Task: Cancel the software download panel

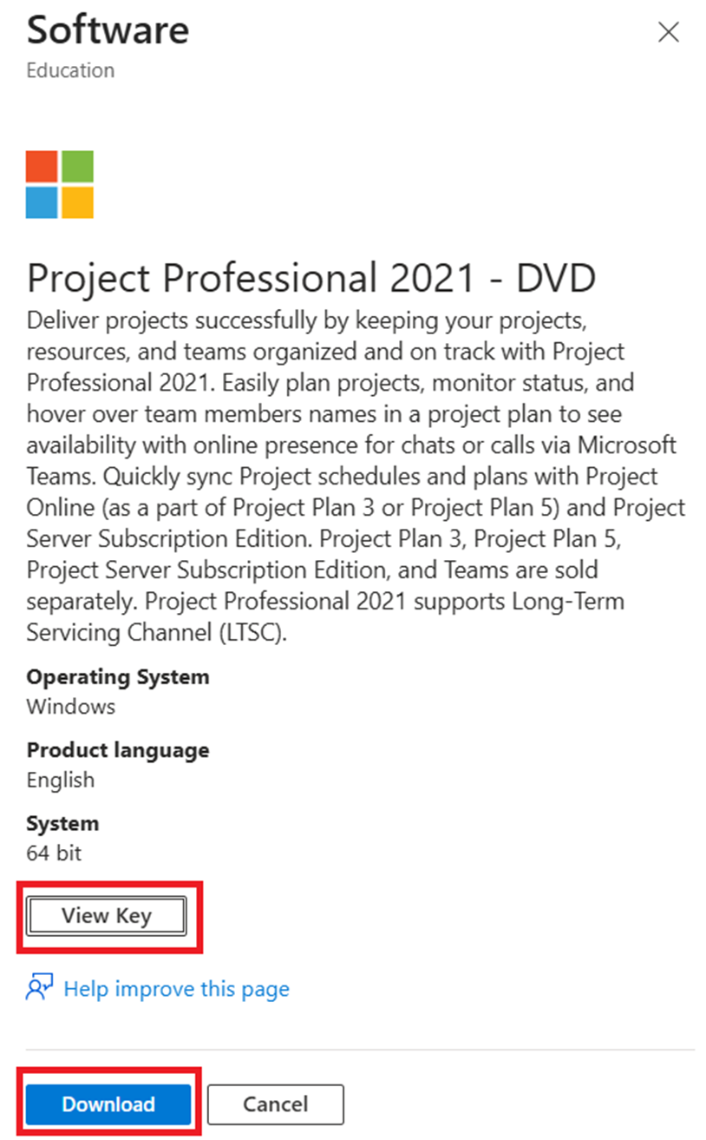Action: pyautogui.click(x=276, y=1104)
